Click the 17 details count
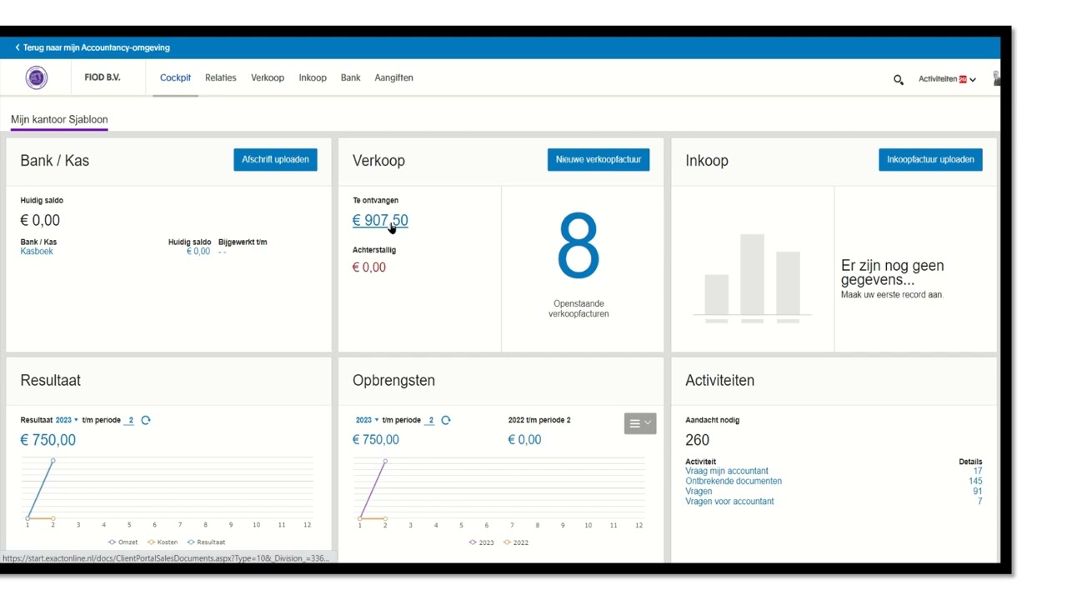This screenshot has height=600, width=1067. [978, 471]
